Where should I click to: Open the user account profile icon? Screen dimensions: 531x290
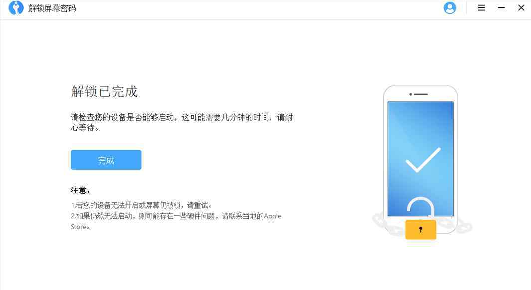tap(450, 8)
